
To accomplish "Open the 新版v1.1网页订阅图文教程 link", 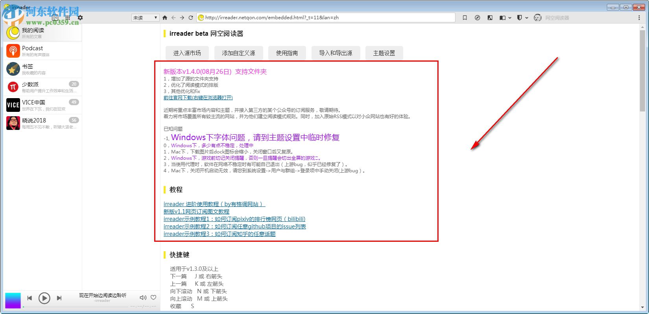I will coord(196,212).
